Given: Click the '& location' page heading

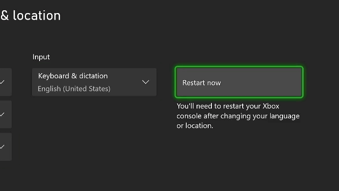Looking at the screenshot, I should (31, 15).
